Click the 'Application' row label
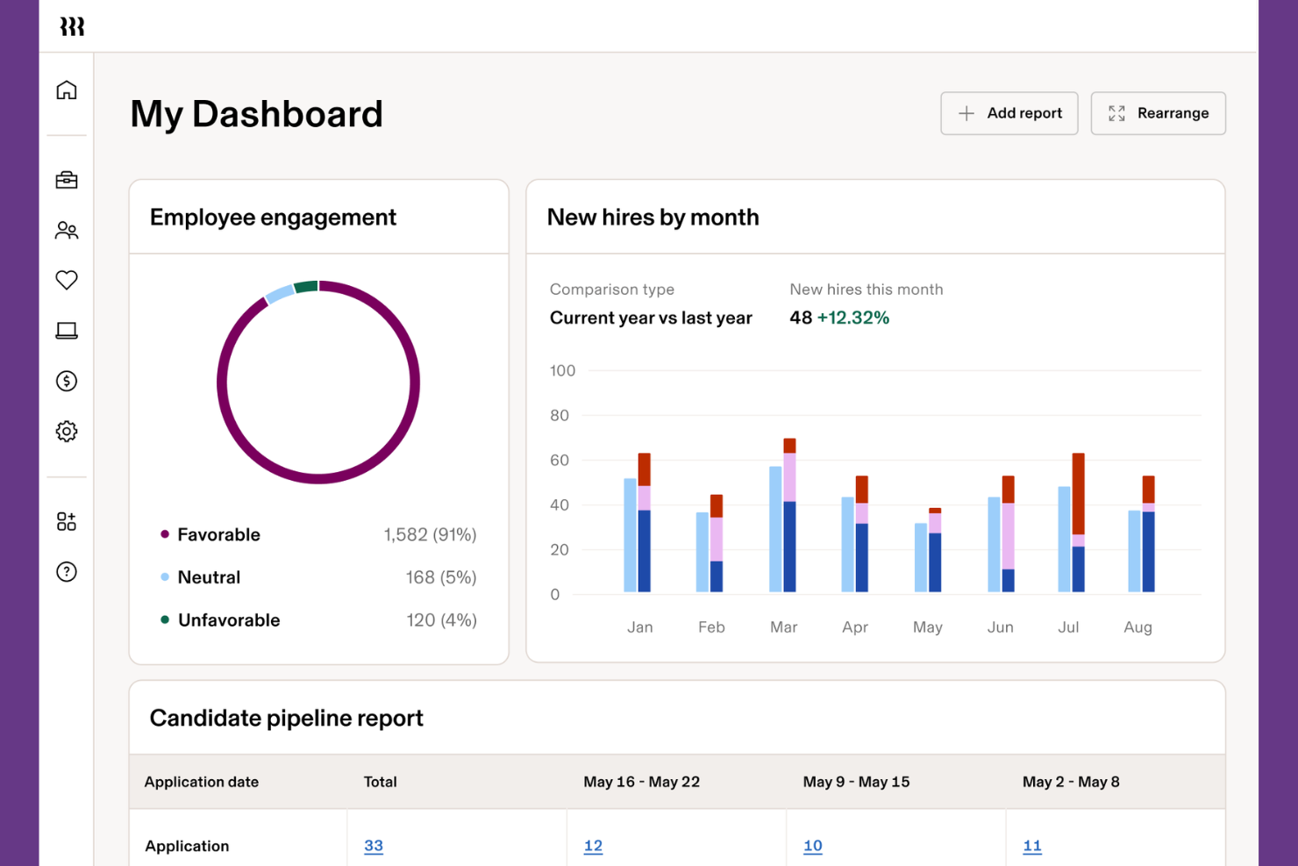Viewport: 1298px width, 866px height. click(x=187, y=846)
